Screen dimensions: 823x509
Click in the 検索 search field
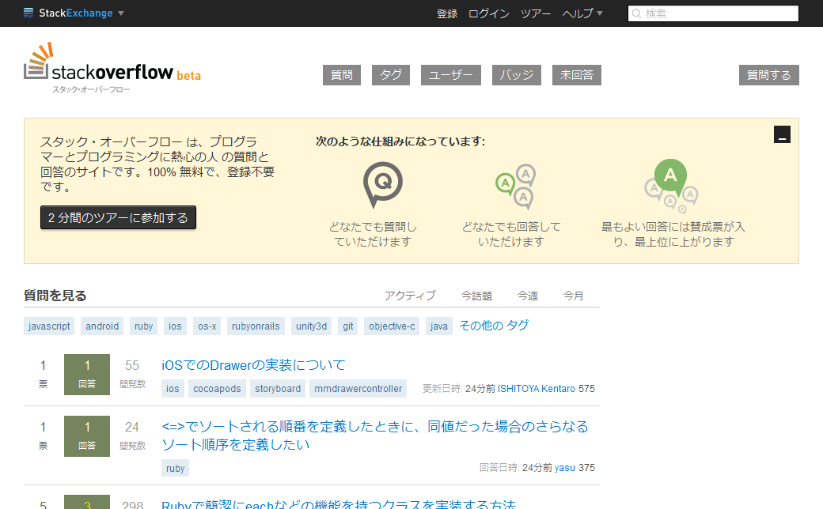[714, 13]
